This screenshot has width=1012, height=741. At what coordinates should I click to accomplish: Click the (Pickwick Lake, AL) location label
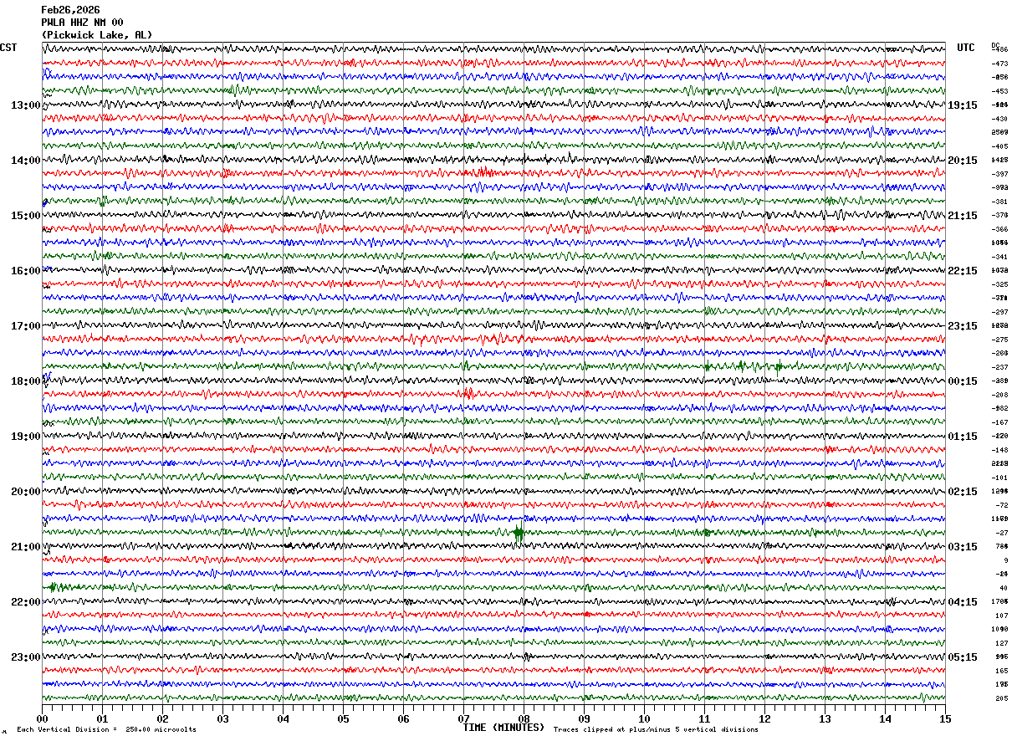tap(97, 35)
